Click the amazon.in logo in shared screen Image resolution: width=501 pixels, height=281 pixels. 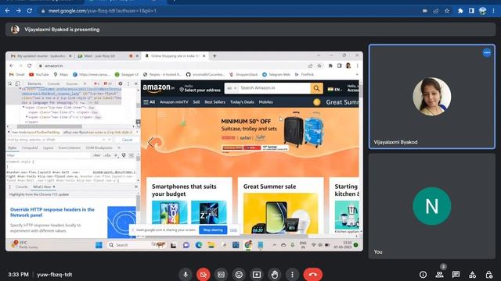click(x=158, y=88)
